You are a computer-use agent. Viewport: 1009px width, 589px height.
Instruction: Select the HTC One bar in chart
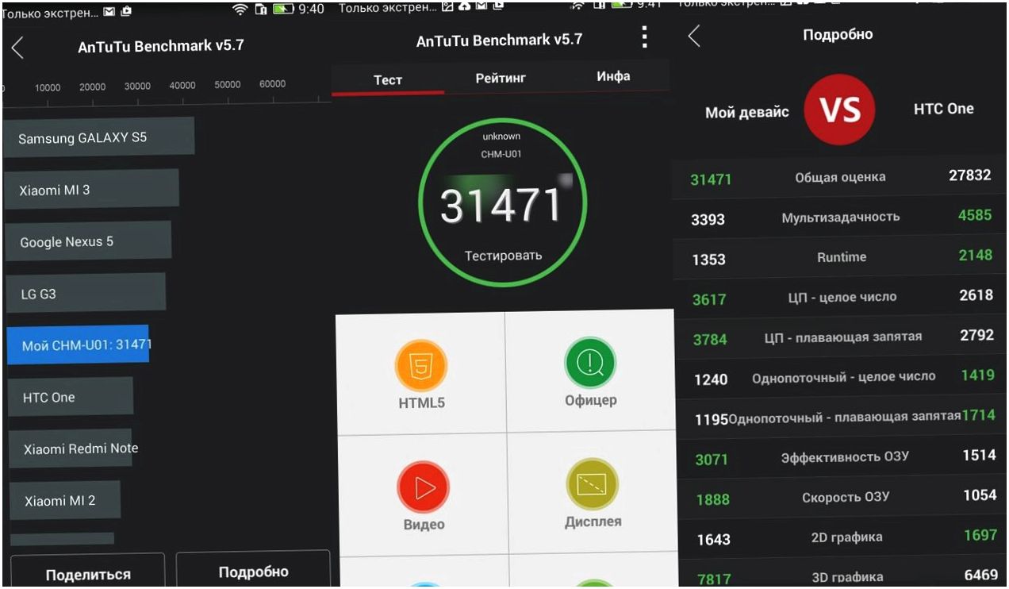pyautogui.click(x=71, y=397)
